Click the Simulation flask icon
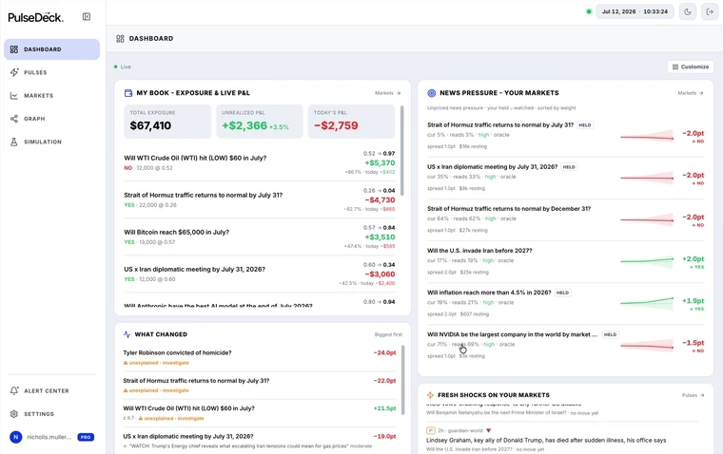Image resolution: width=723 pixels, height=454 pixels. (x=14, y=142)
